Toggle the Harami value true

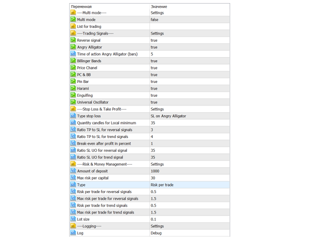pos(154,89)
